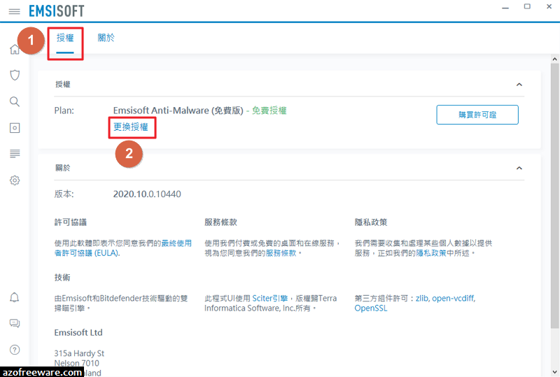This screenshot has width=560, height=377.
Task: Click the version number 2020.10.0.10440
Action: [x=147, y=194]
